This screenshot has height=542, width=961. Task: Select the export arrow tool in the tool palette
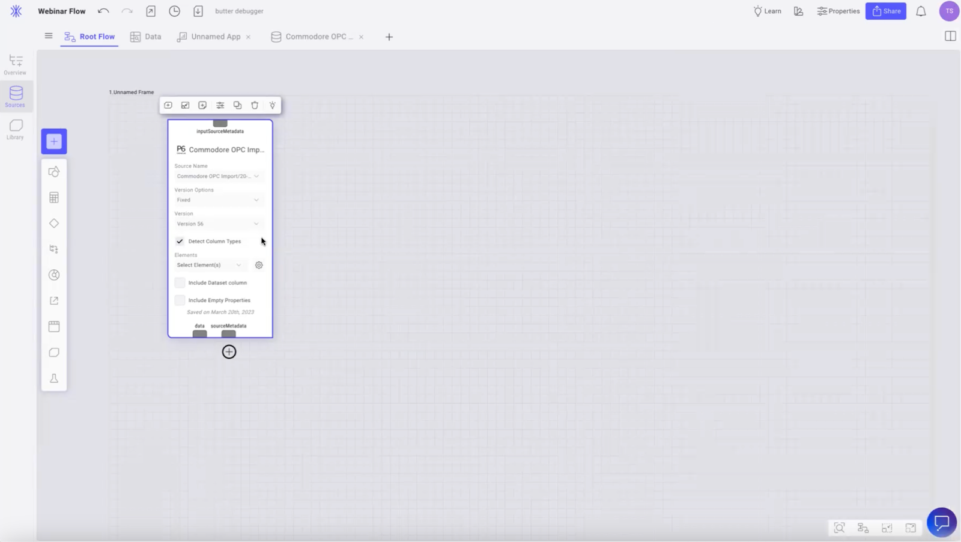click(x=54, y=300)
